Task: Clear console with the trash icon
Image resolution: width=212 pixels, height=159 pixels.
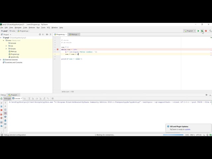Action: [x=5, y=121]
